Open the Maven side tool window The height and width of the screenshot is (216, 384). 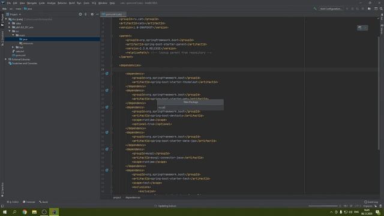click(382, 29)
